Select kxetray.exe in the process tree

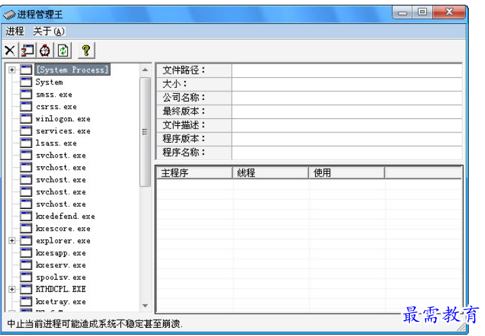point(61,302)
